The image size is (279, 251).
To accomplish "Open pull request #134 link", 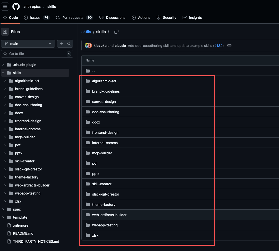I will 218,46.
